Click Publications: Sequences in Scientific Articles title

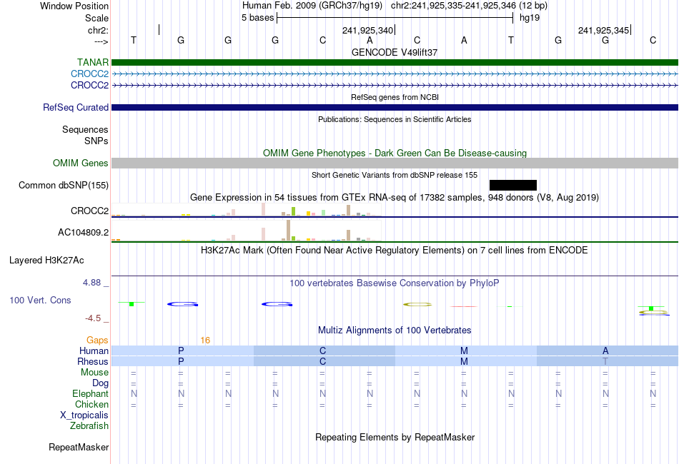(x=395, y=119)
